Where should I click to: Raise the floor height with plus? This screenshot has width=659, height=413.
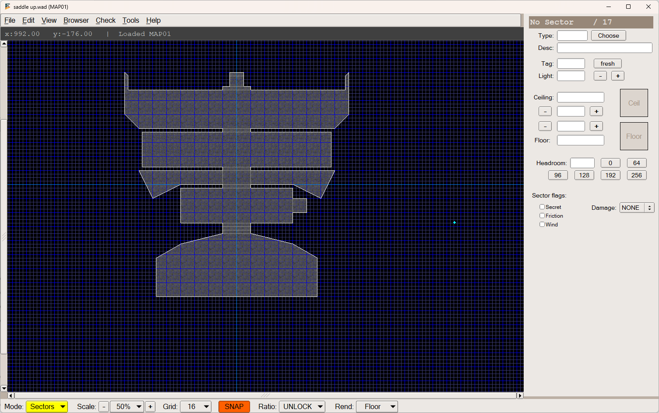(x=596, y=126)
